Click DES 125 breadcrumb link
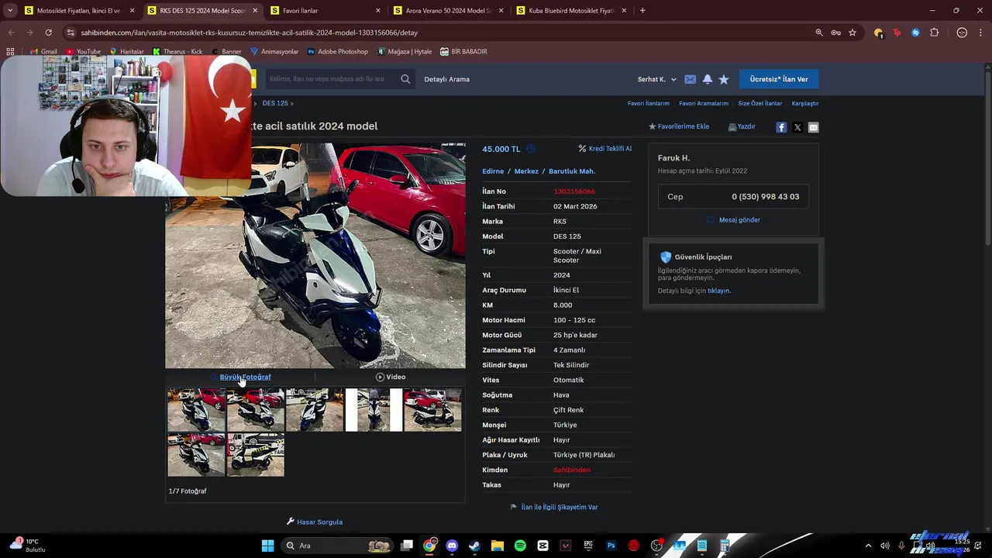 point(275,103)
